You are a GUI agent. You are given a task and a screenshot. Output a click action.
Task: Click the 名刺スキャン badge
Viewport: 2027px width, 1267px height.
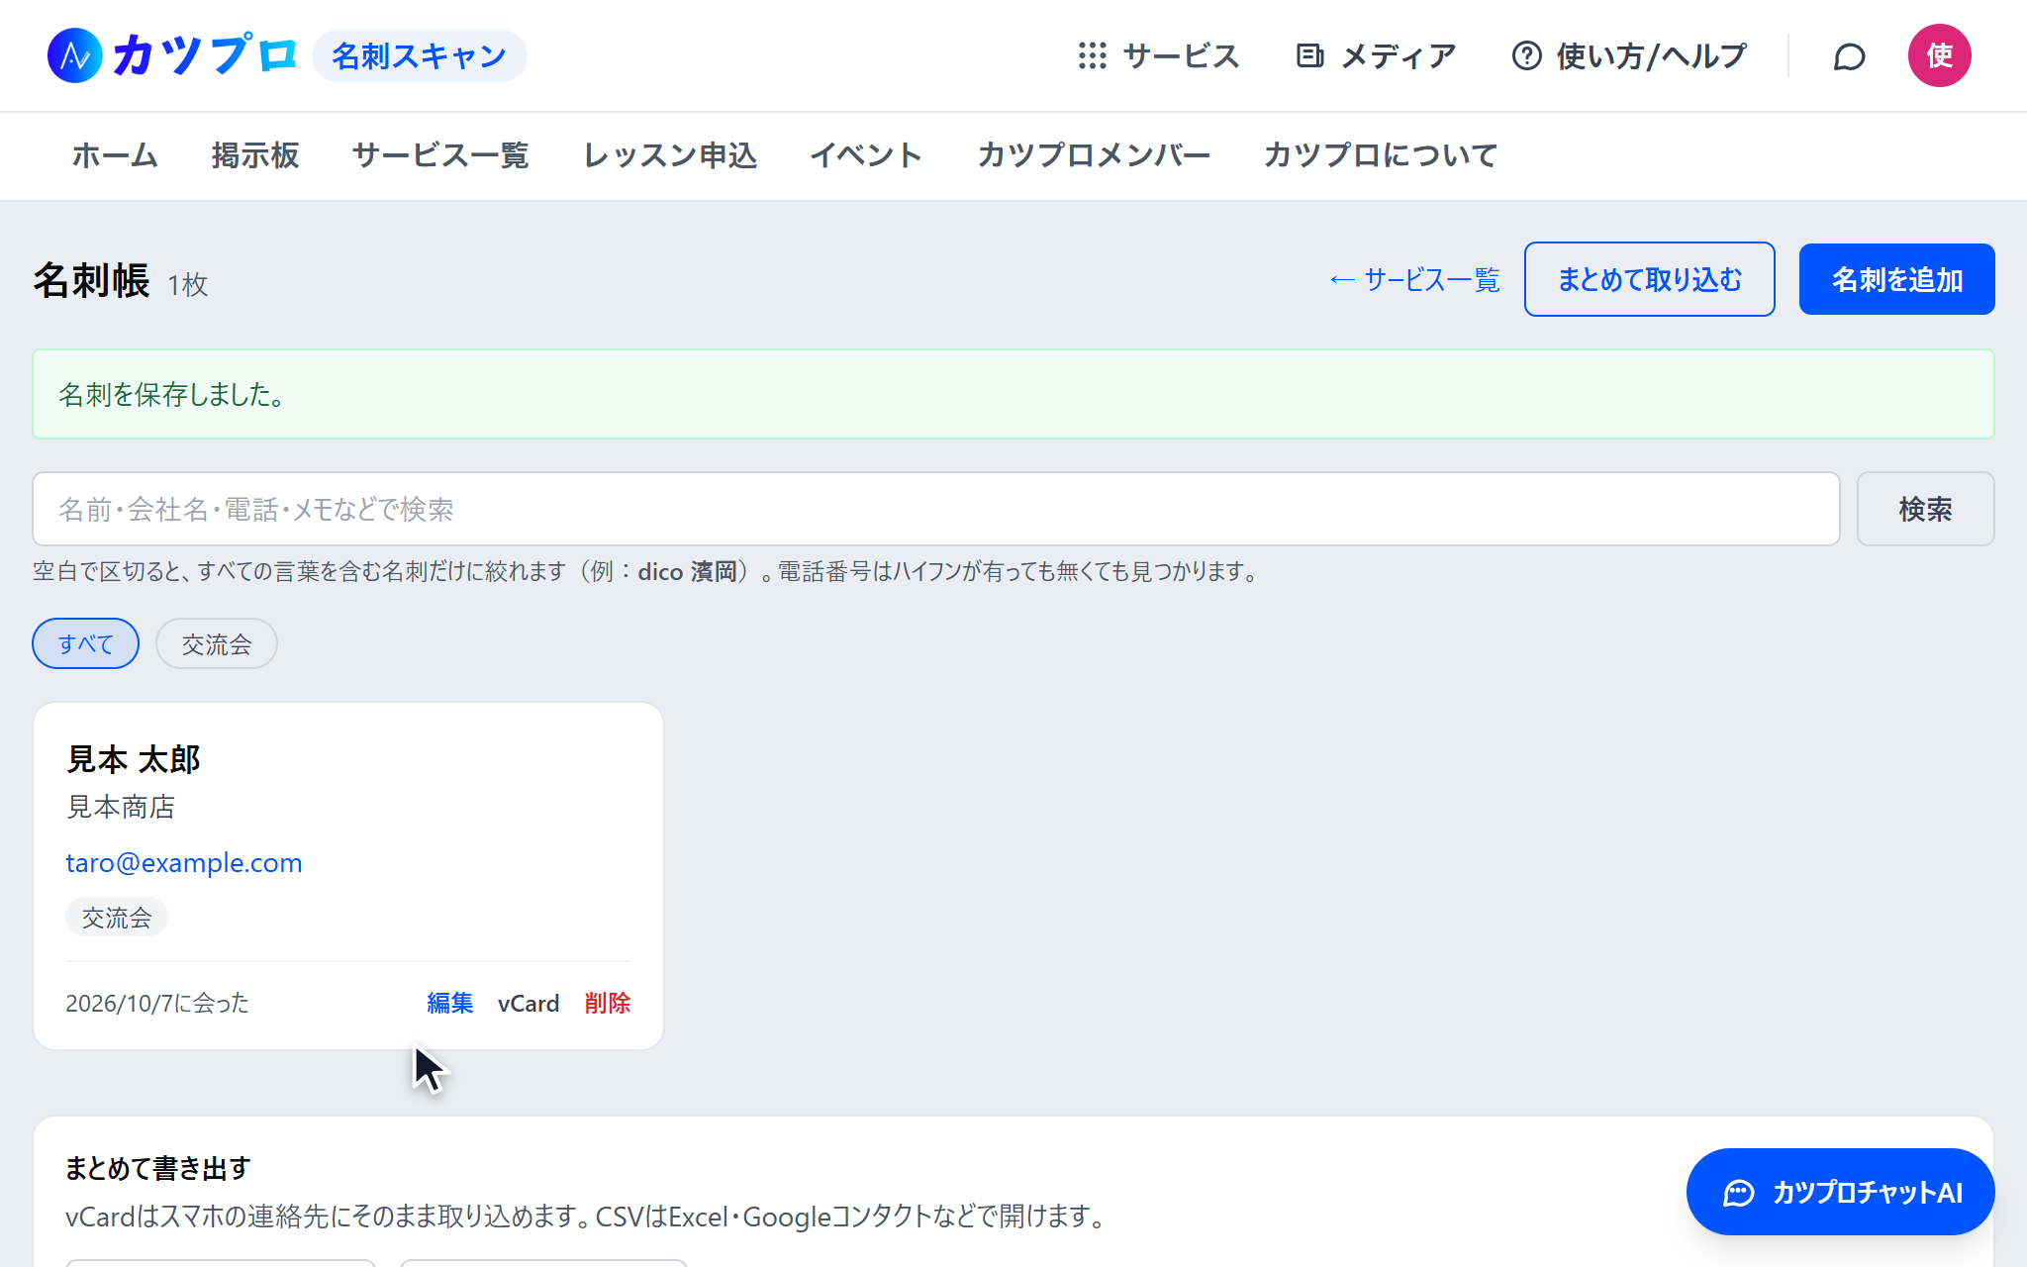coord(420,55)
